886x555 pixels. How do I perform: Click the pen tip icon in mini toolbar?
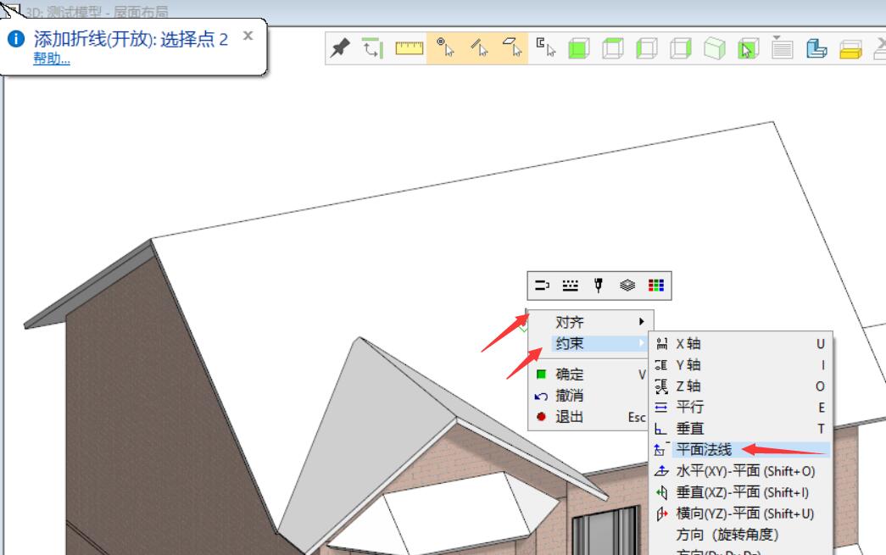click(x=599, y=286)
